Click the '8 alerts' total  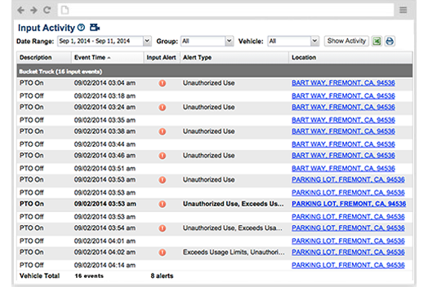(162, 276)
